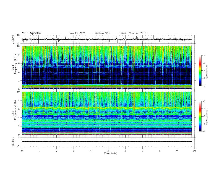
Task: Click the upper colorbar log(PSD) label
Action: click(x=207, y=72)
